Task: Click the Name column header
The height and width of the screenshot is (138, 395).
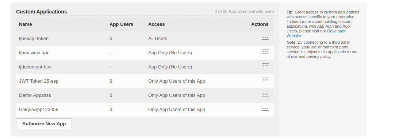Action: [x=26, y=24]
